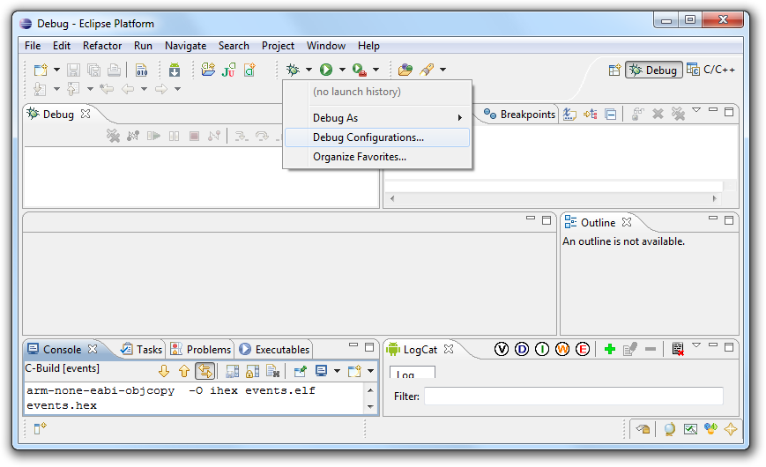Close the LogCat view tab

tap(449, 349)
